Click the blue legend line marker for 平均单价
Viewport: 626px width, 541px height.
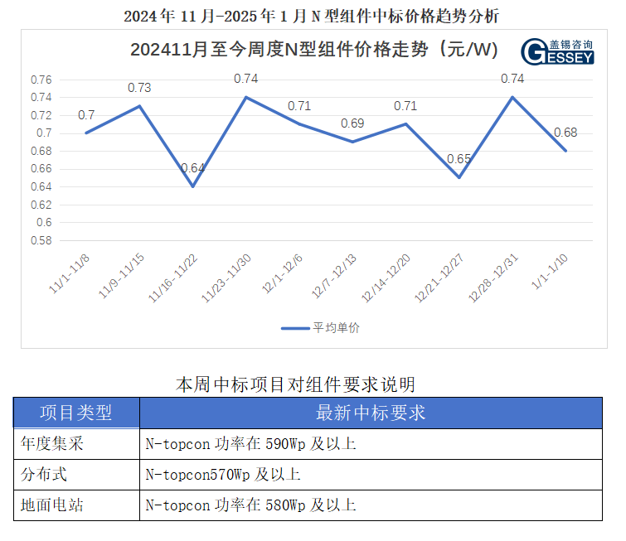(294, 327)
